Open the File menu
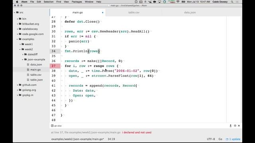Screen dimensions: 255x143 pos(32,2)
